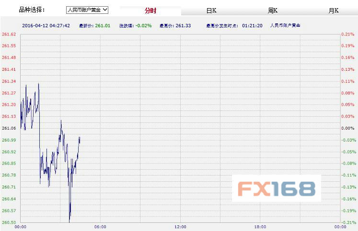358x231 pixels.
Task: Click the 261.62 top price axis label
Action: [9, 34]
